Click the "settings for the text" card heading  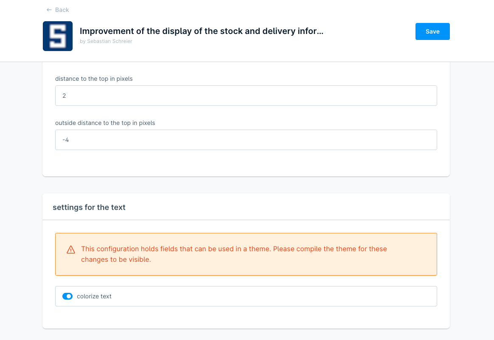click(89, 207)
